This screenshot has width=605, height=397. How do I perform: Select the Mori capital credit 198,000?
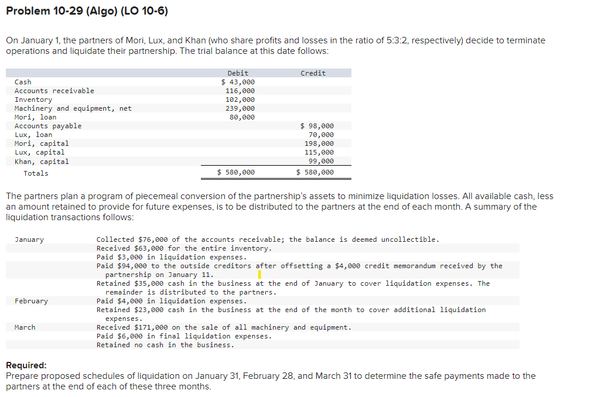tap(319, 143)
